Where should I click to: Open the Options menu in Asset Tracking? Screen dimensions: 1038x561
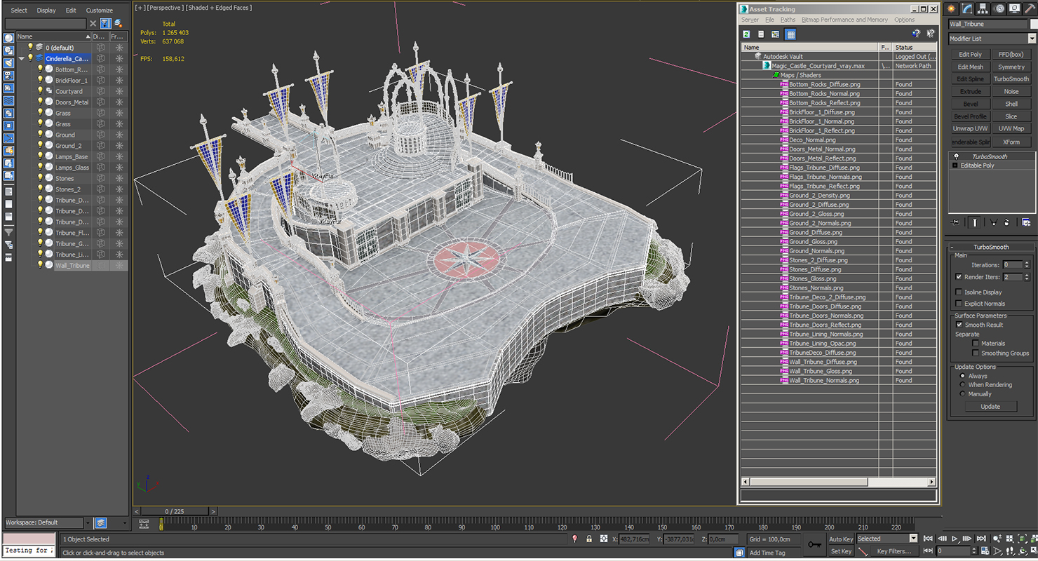click(x=904, y=20)
